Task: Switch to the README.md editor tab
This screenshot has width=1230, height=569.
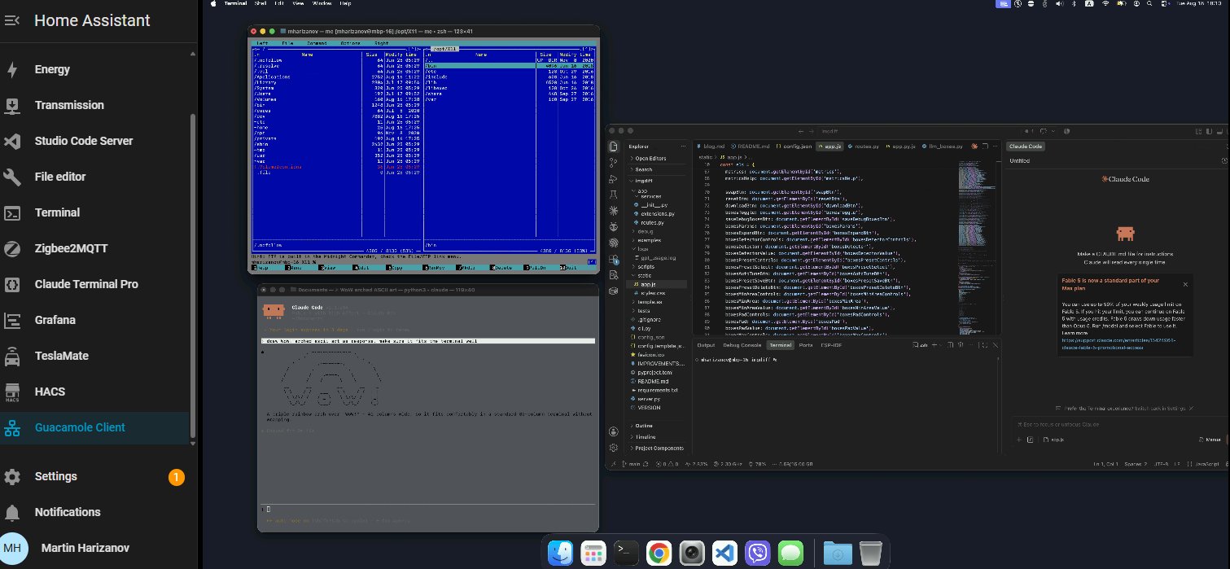Action: (752, 147)
